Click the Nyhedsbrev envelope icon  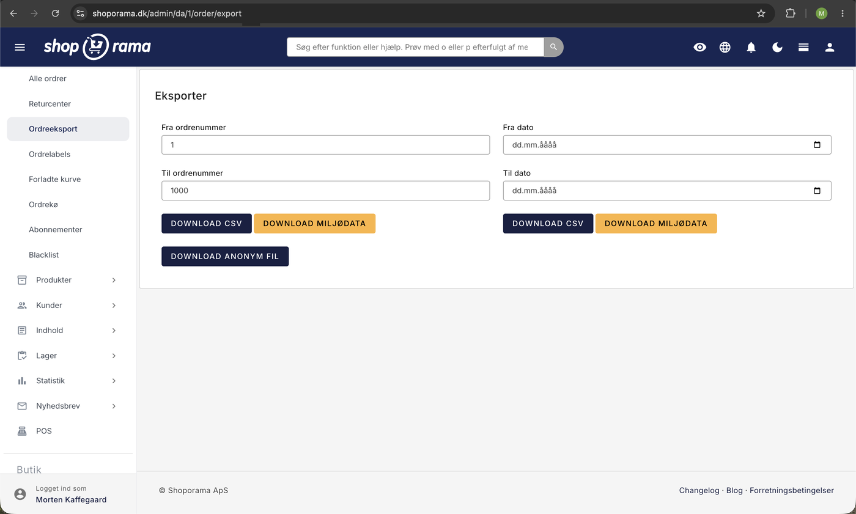point(22,406)
